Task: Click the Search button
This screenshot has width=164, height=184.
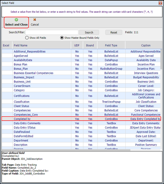Action: pyautogui.click(x=89, y=32)
